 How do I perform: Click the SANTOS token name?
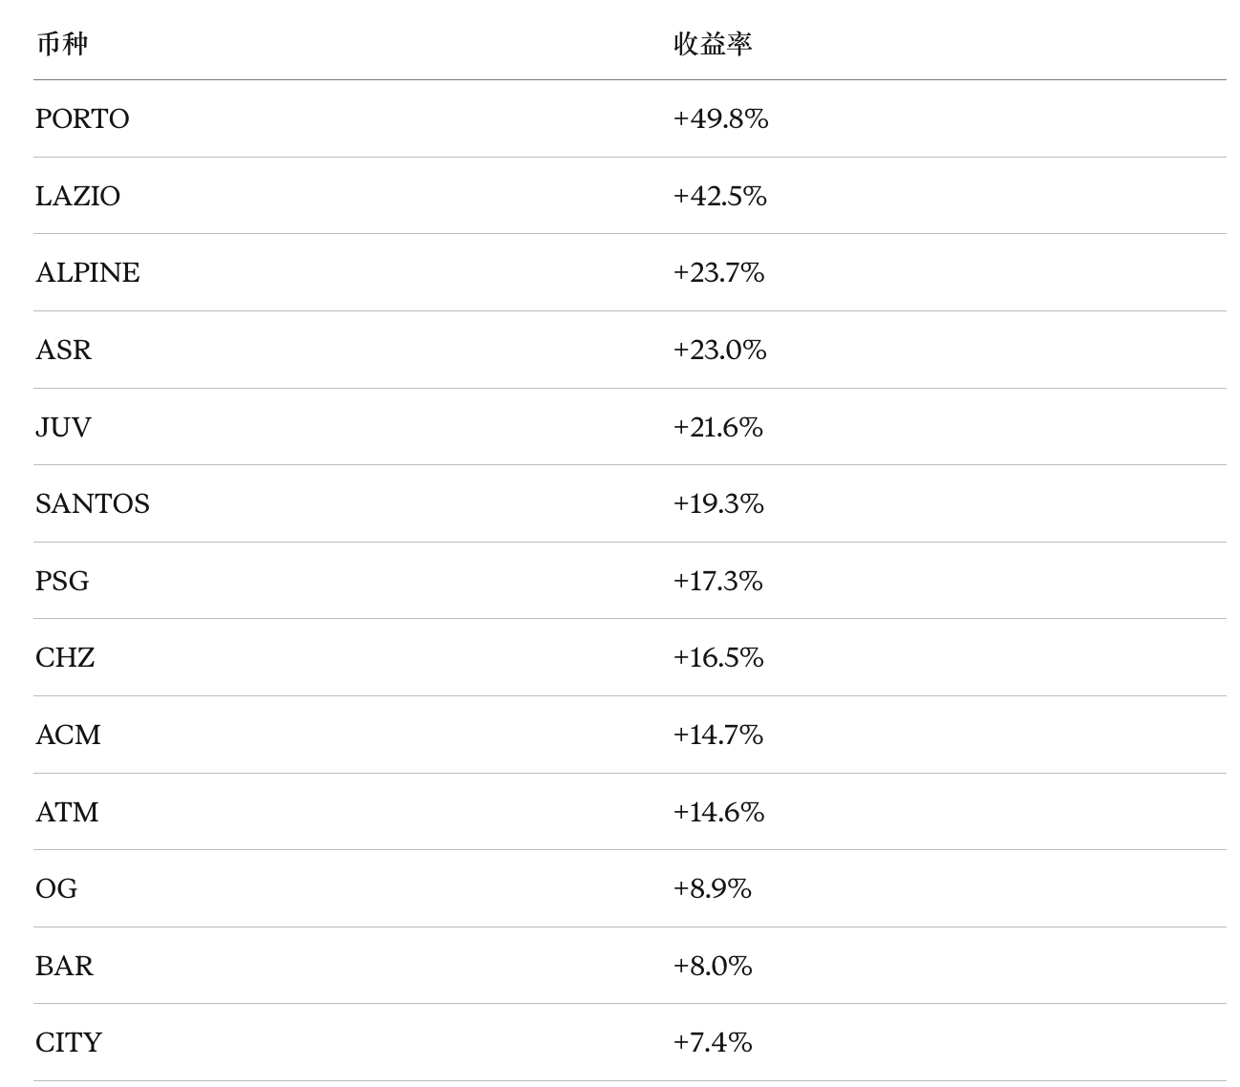(x=93, y=503)
